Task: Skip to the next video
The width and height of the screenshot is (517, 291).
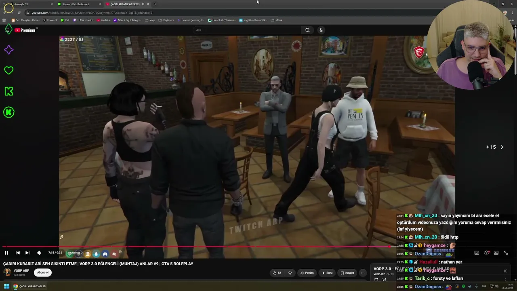Action: (27, 253)
